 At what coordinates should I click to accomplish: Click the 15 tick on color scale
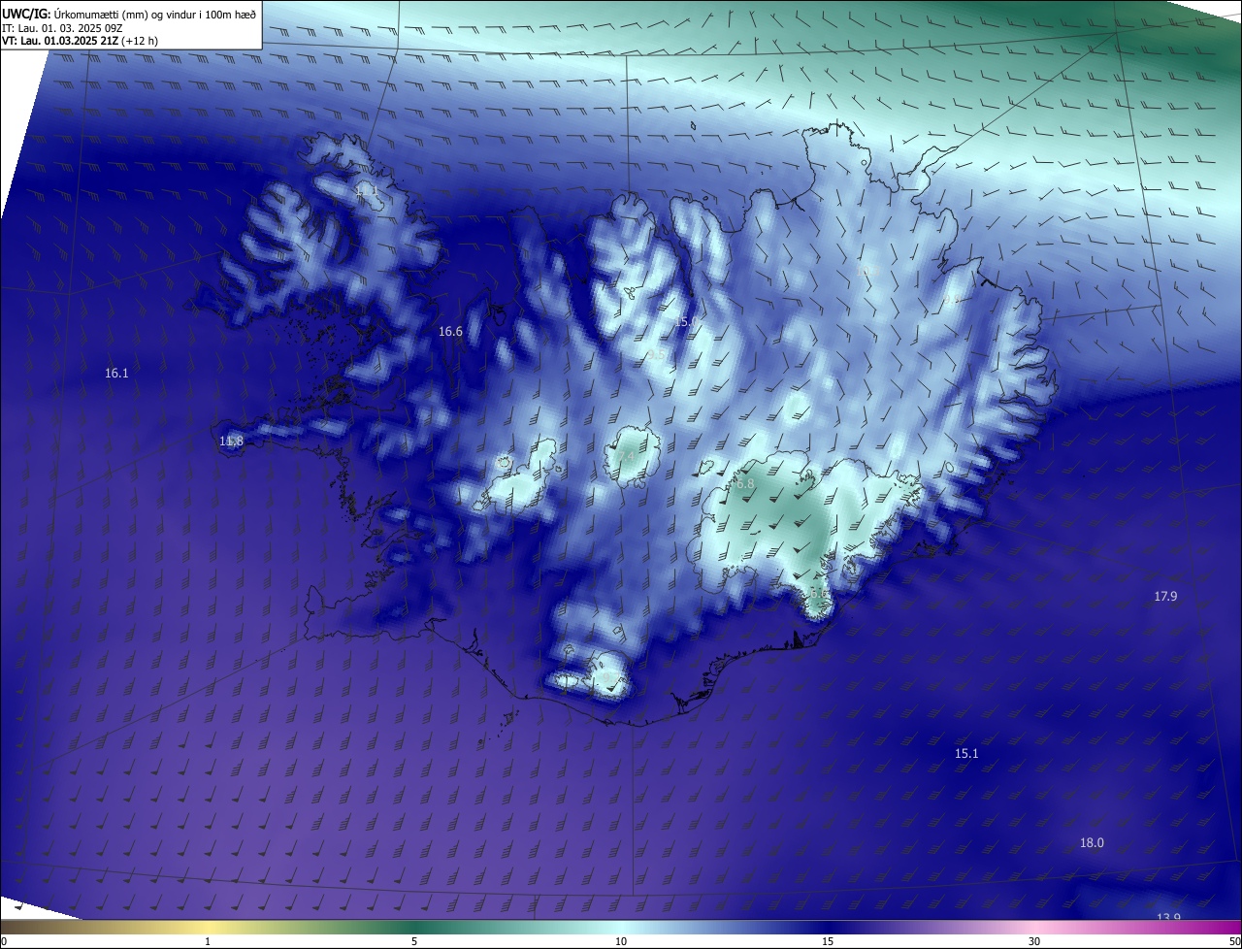pyautogui.click(x=828, y=941)
